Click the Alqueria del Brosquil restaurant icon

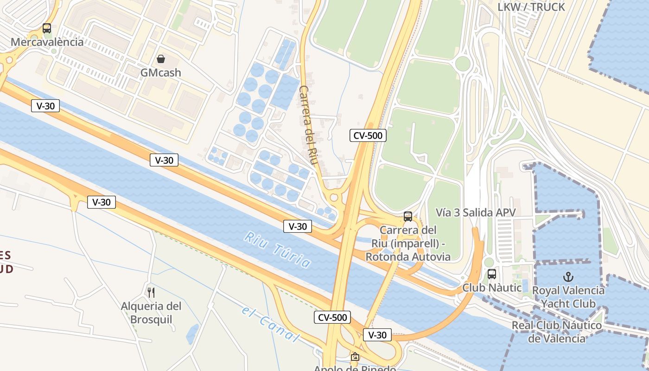point(151,292)
